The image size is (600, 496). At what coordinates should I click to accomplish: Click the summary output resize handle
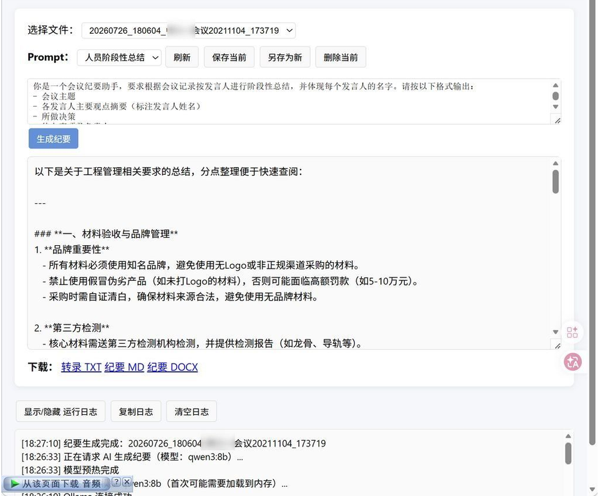pos(558,346)
